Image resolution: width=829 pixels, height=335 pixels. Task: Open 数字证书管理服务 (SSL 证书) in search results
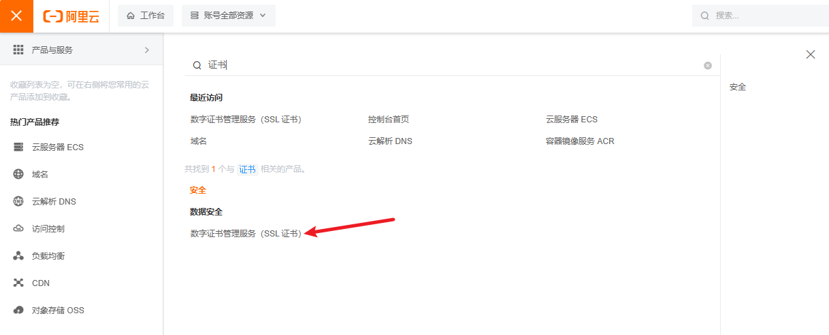click(246, 233)
